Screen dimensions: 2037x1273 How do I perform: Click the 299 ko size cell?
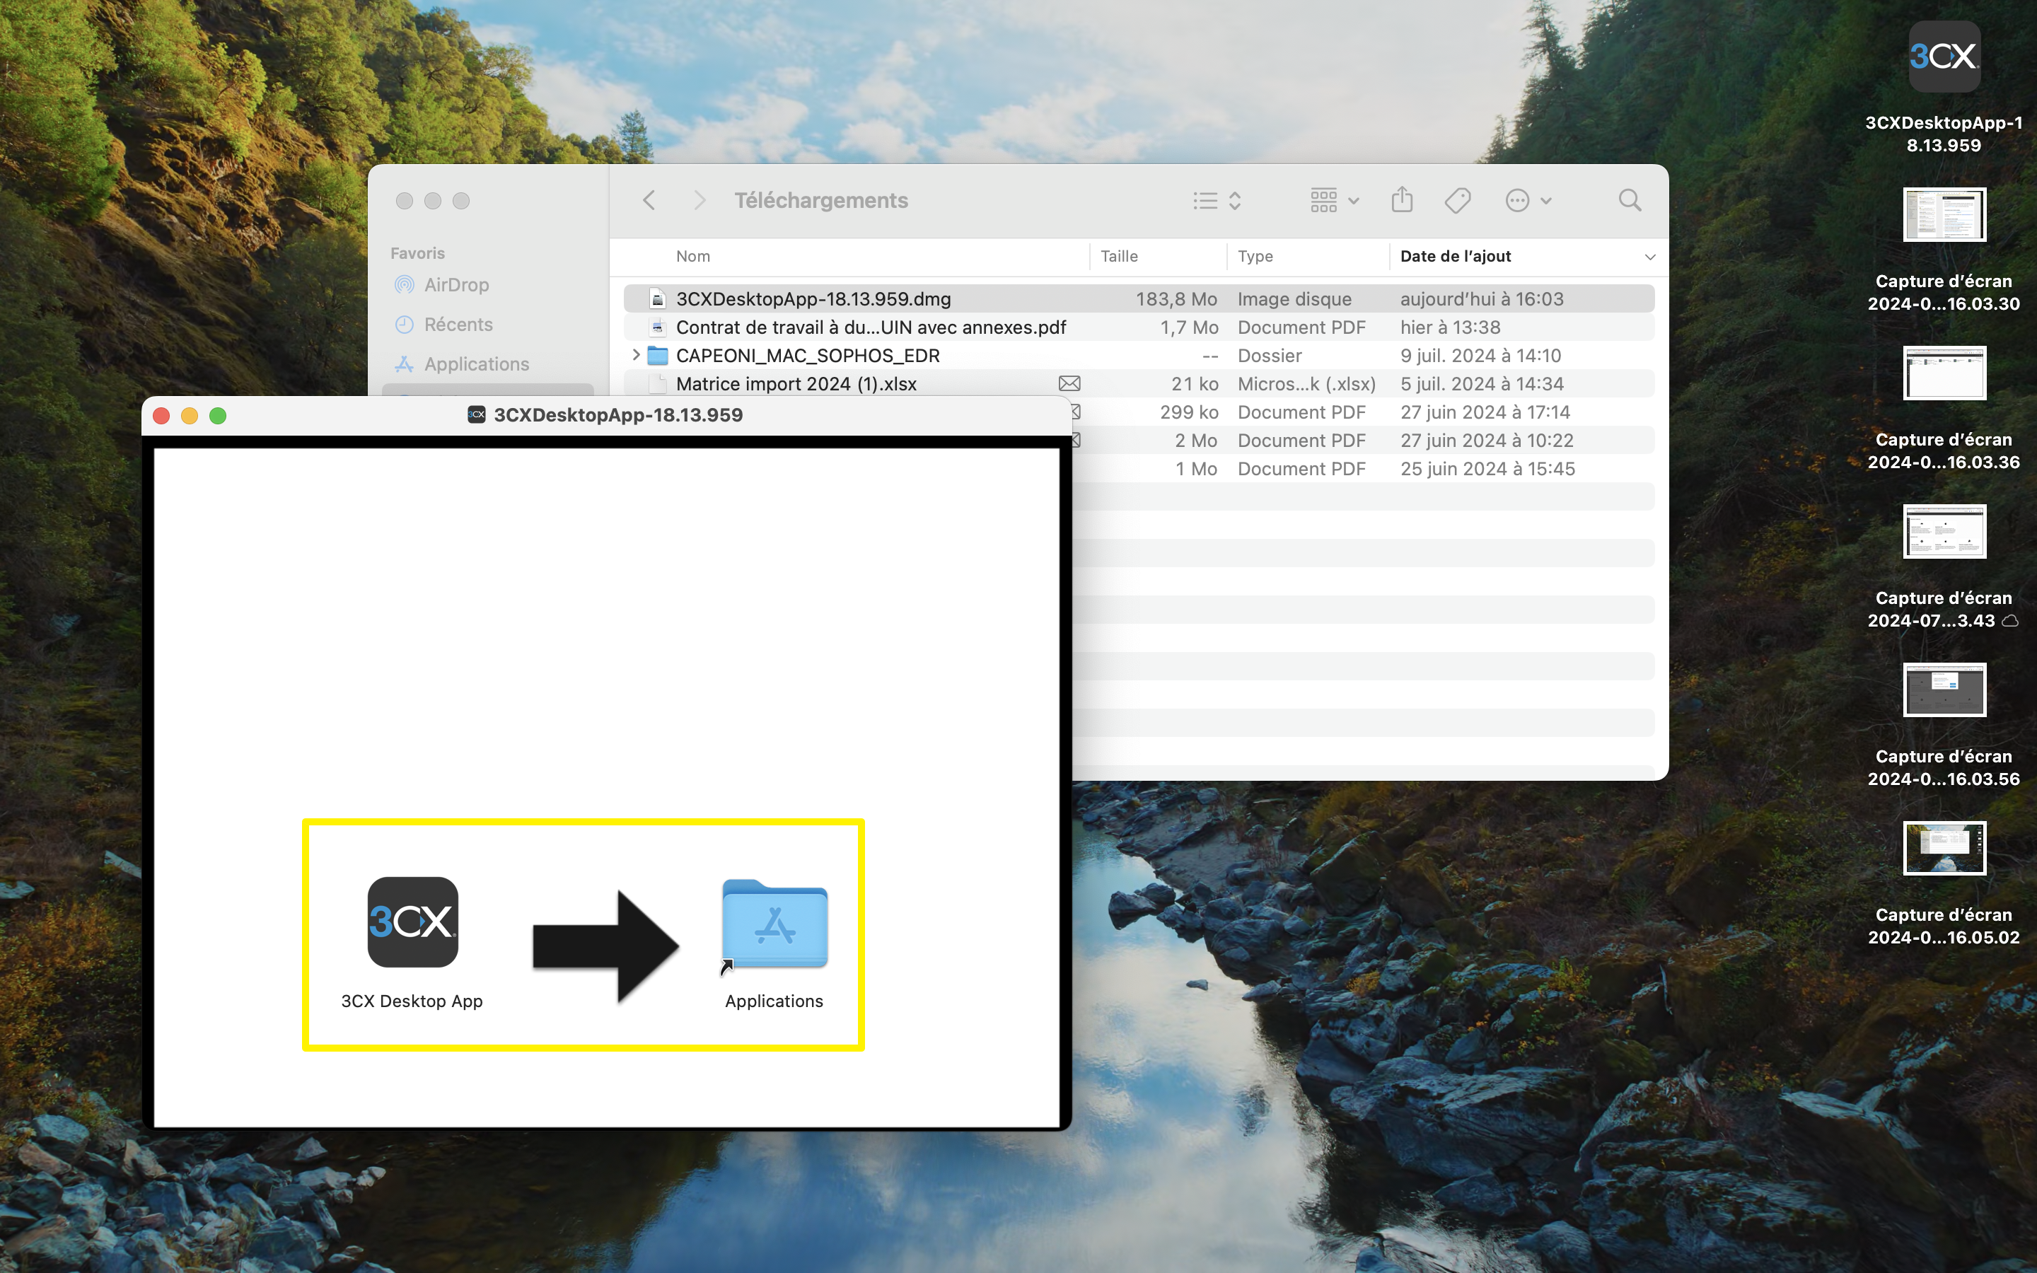pyautogui.click(x=1188, y=412)
